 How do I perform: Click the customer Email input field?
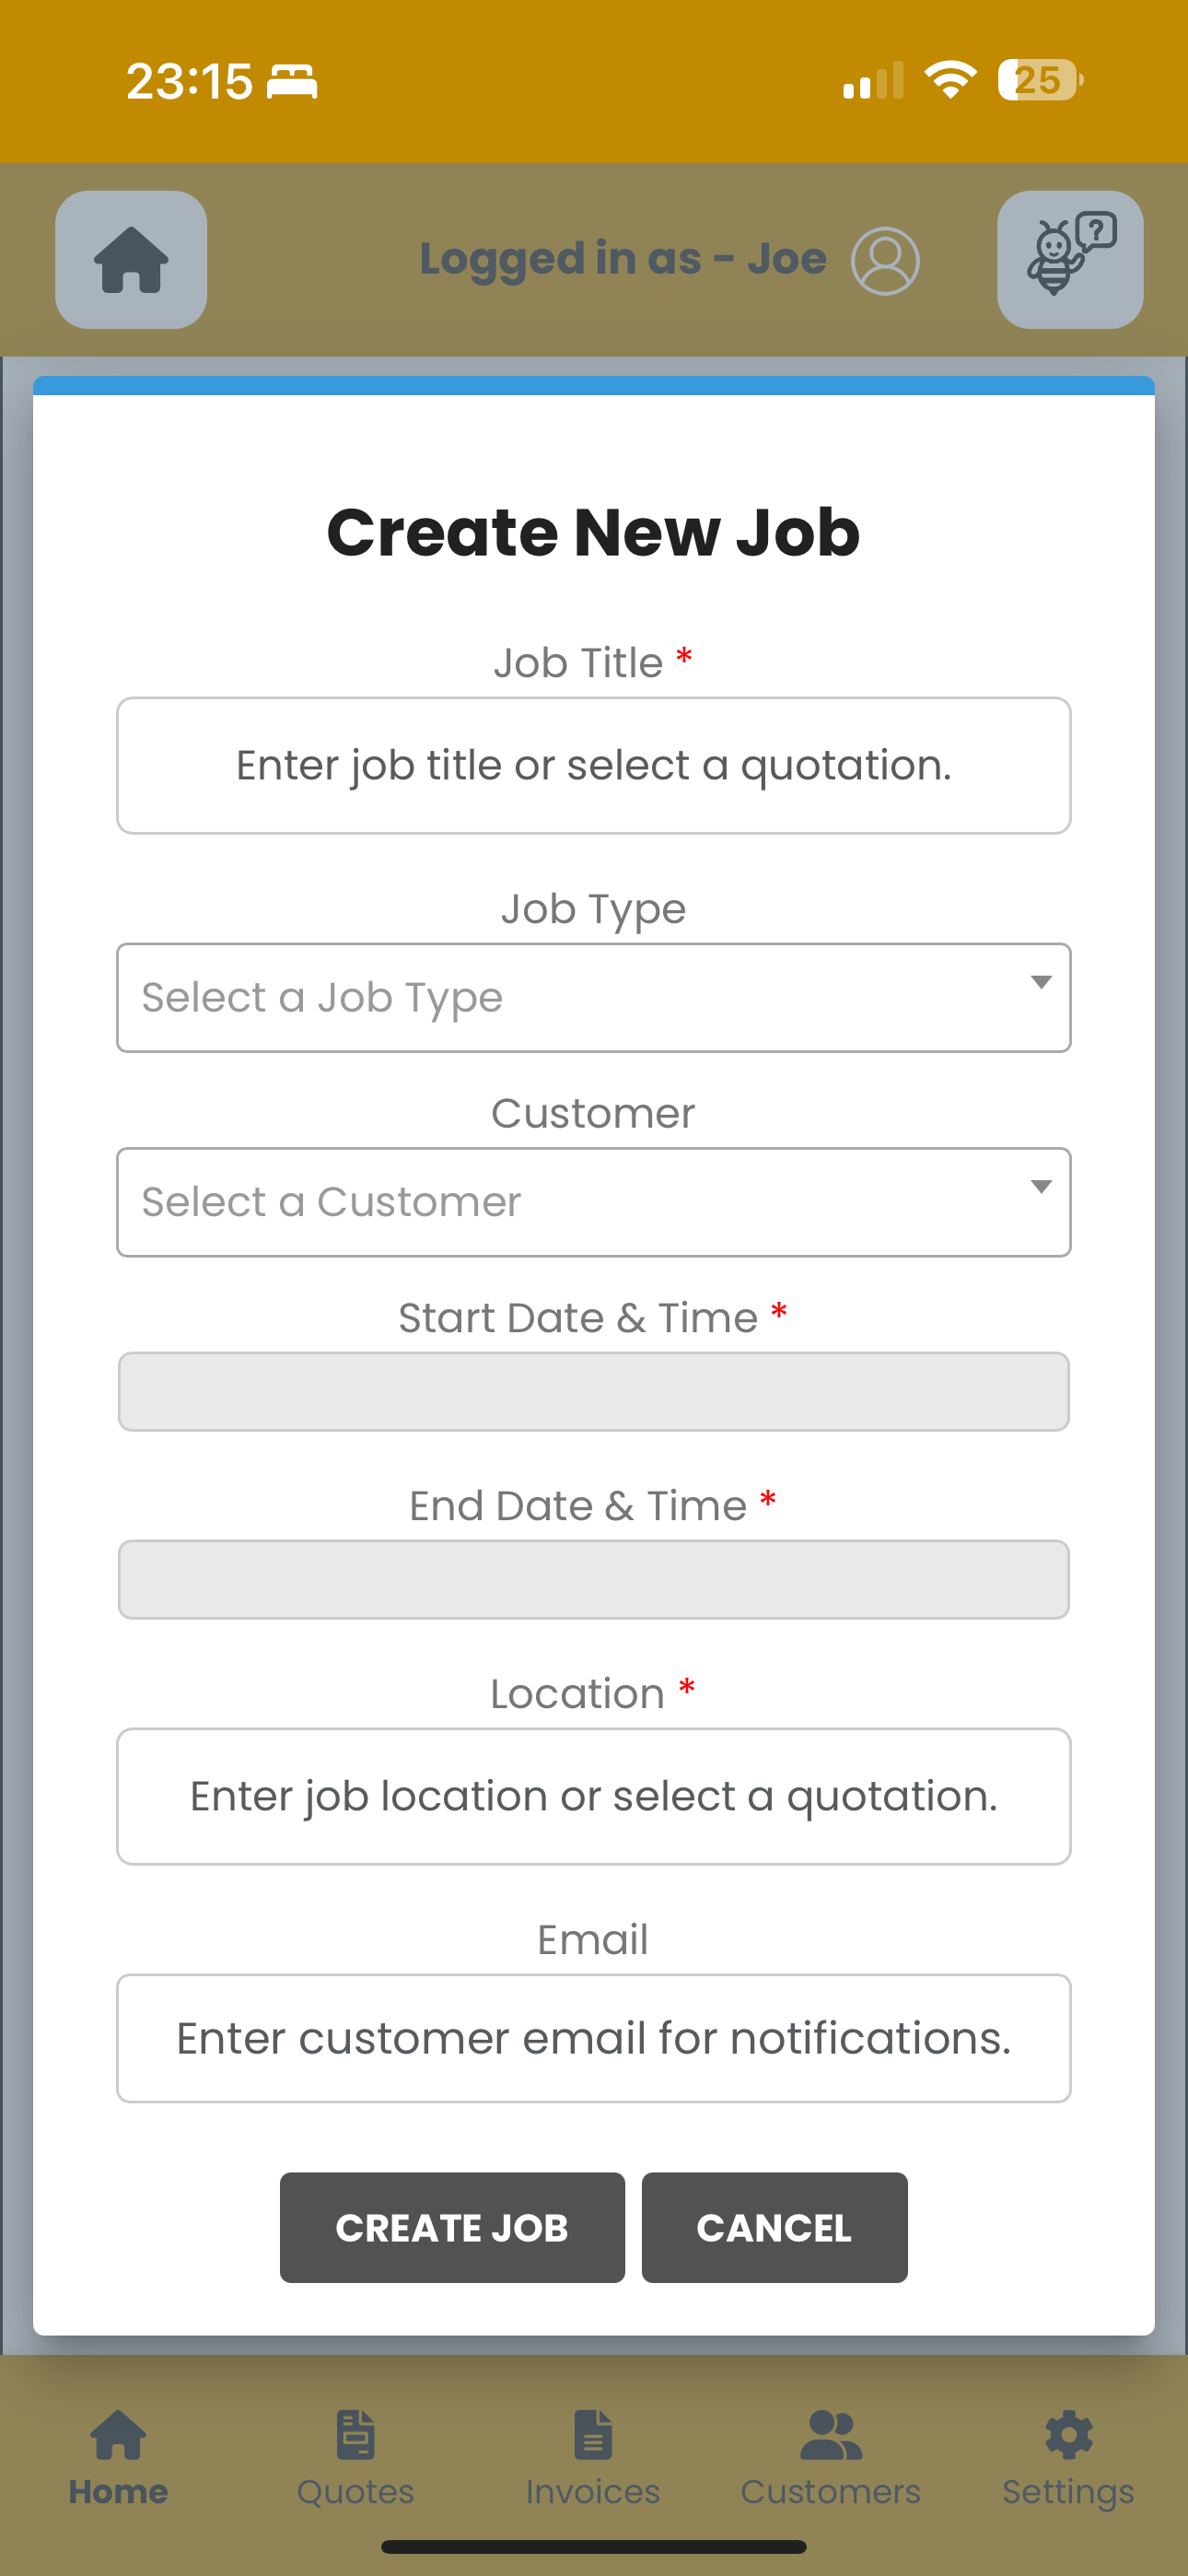594,2039
